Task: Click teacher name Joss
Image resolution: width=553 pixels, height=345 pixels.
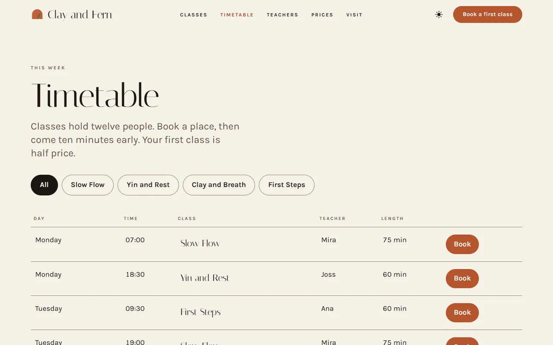Action: [x=328, y=274]
